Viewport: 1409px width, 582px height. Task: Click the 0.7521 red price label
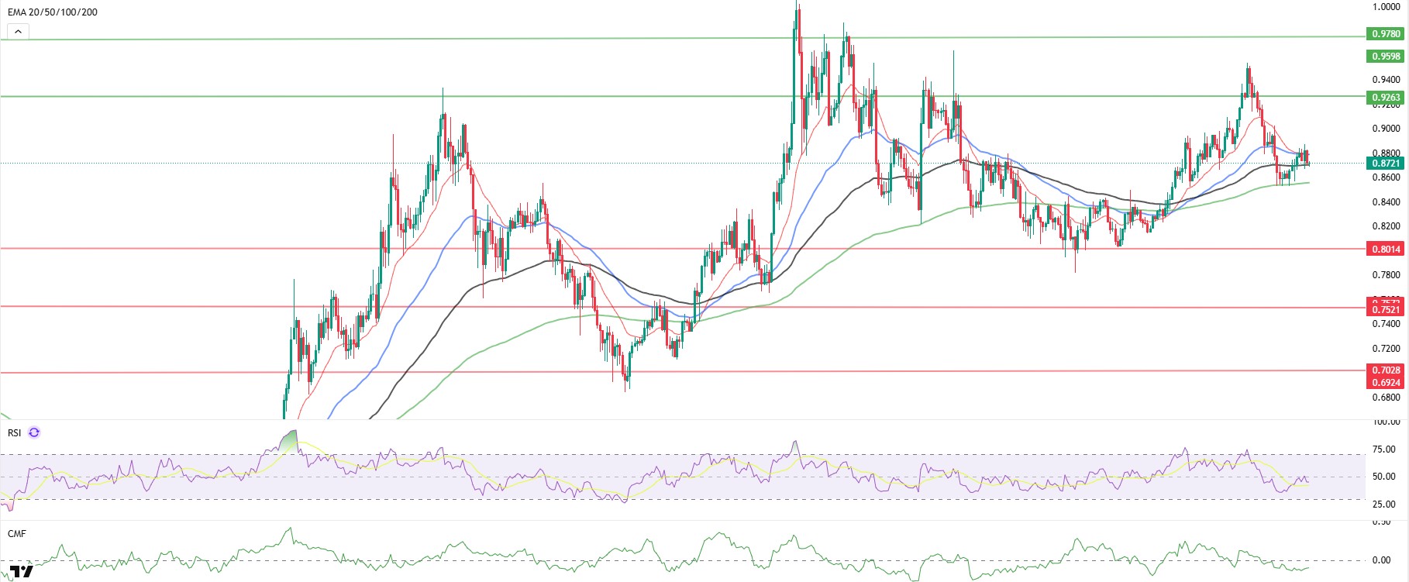click(1385, 310)
